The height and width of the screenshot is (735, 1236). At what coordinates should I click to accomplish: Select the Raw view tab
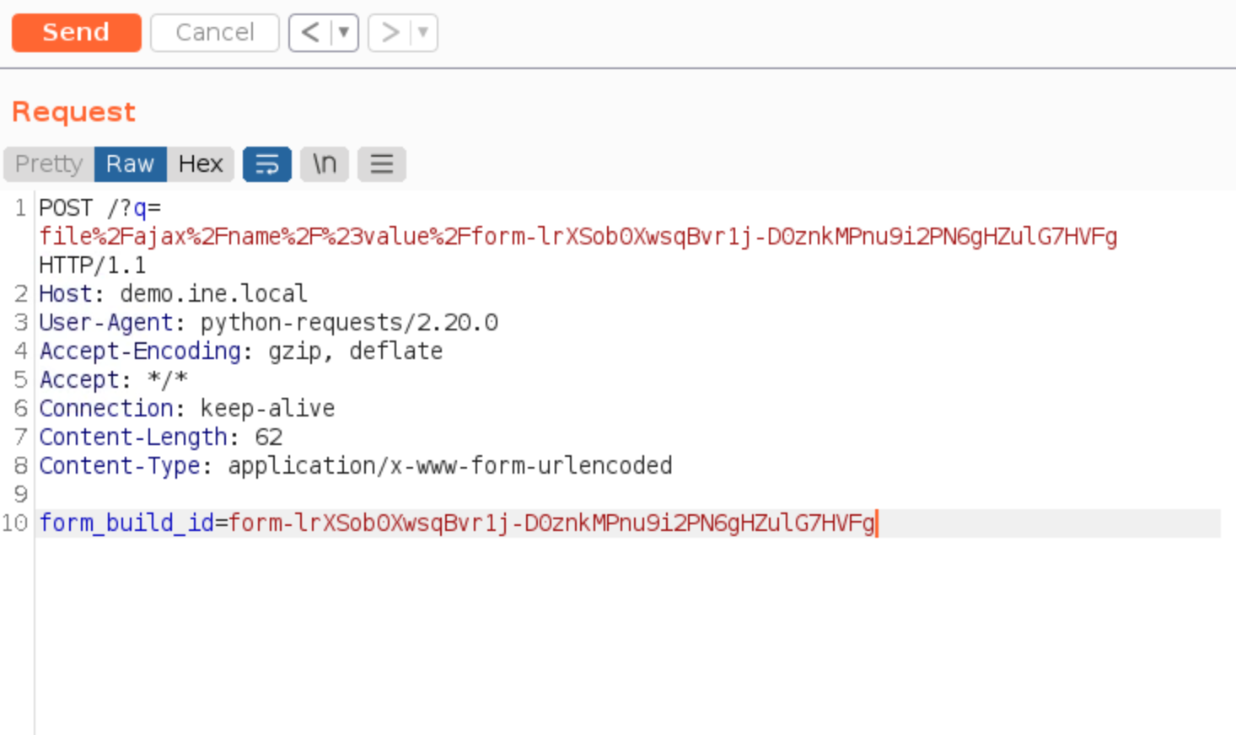tap(130, 164)
